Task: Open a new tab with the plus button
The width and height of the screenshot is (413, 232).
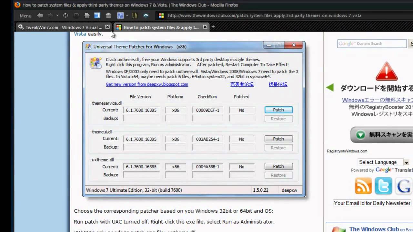Action: (x=213, y=26)
